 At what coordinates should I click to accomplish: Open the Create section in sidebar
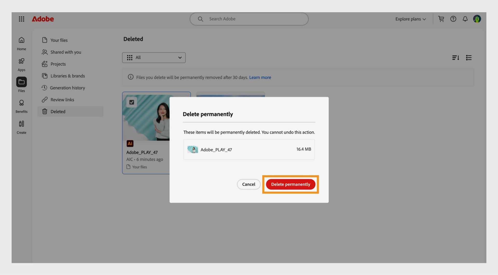point(21,127)
